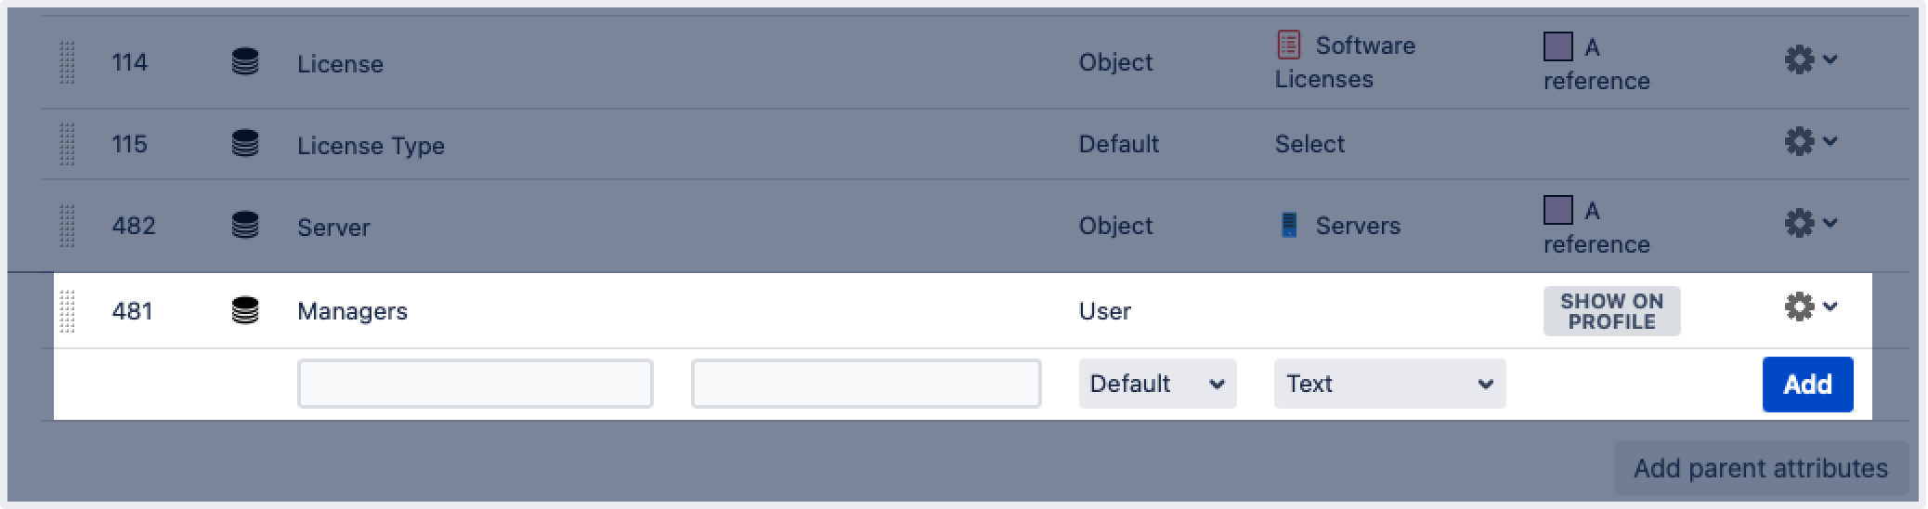
Task: Click the Software Licenses object type icon
Action: tap(1288, 45)
